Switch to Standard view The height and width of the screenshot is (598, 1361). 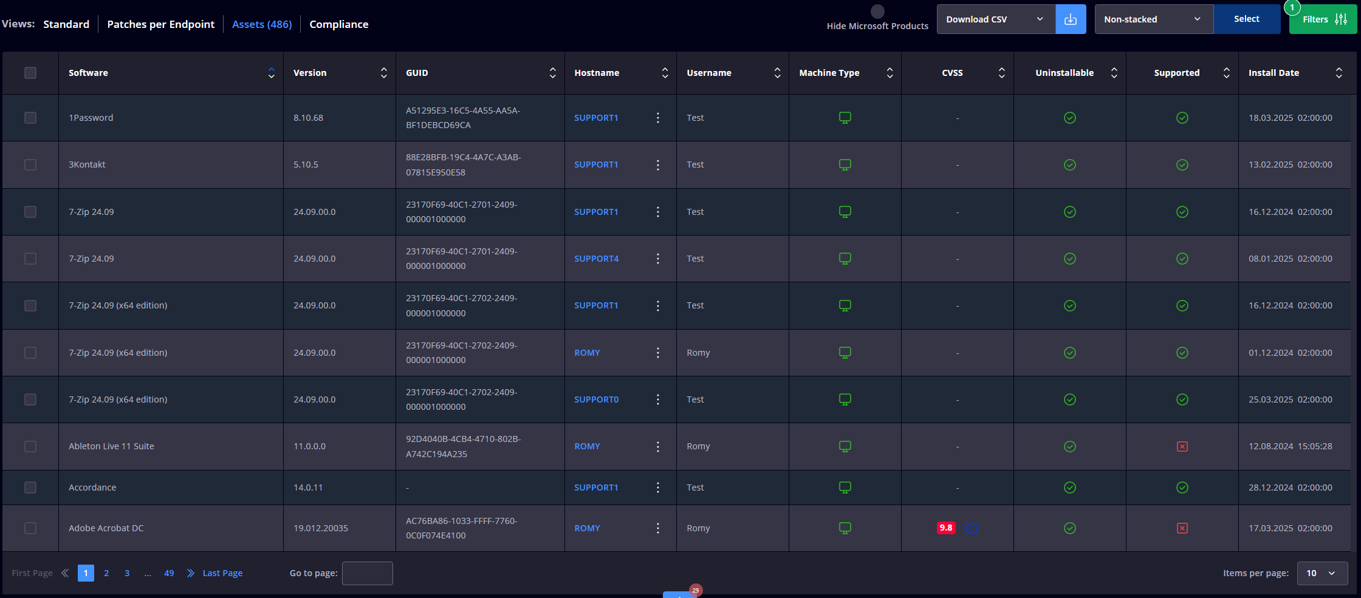click(66, 24)
